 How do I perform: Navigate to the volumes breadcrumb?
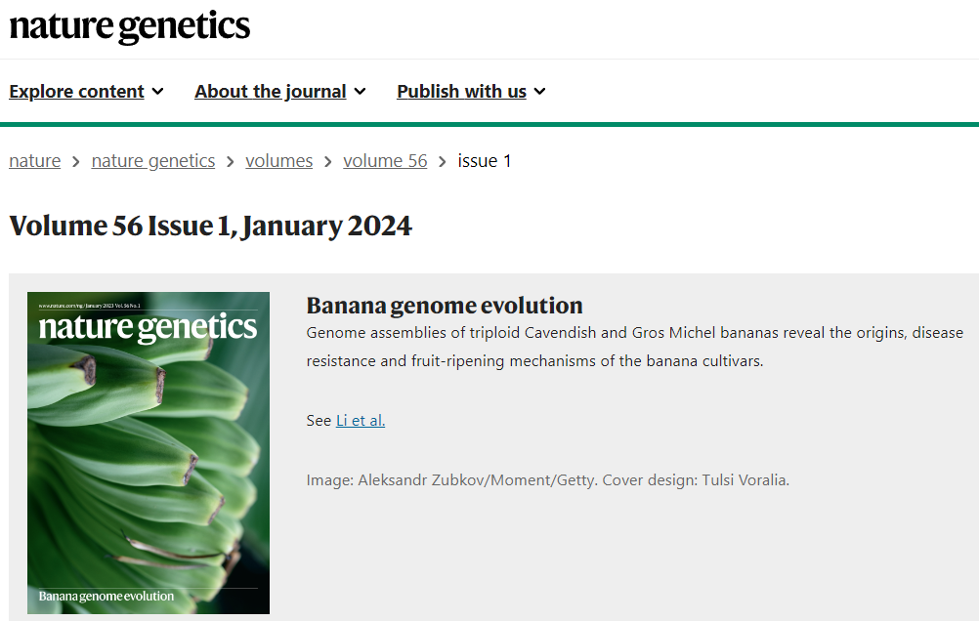(278, 161)
